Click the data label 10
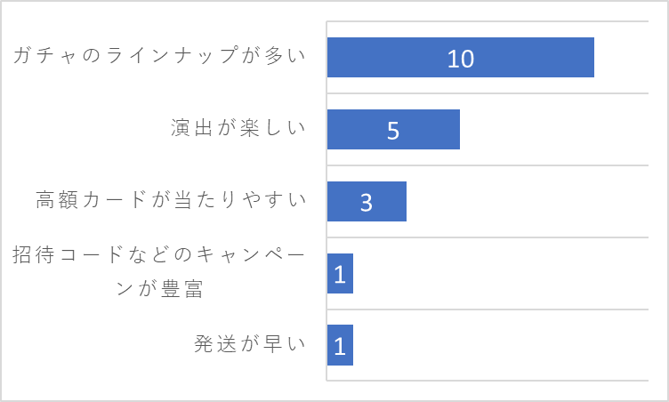Image resolution: width=669 pixels, height=402 pixels. [460, 59]
